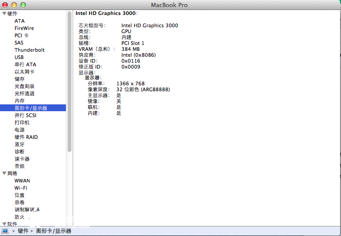
Task: Click the computer icon in the path bar
Action: coord(5,231)
